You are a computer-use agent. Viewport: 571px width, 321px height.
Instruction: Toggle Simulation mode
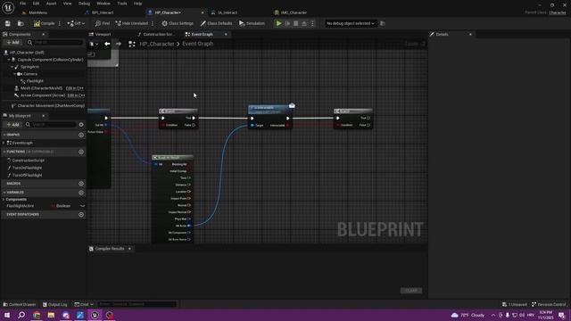coord(252,23)
